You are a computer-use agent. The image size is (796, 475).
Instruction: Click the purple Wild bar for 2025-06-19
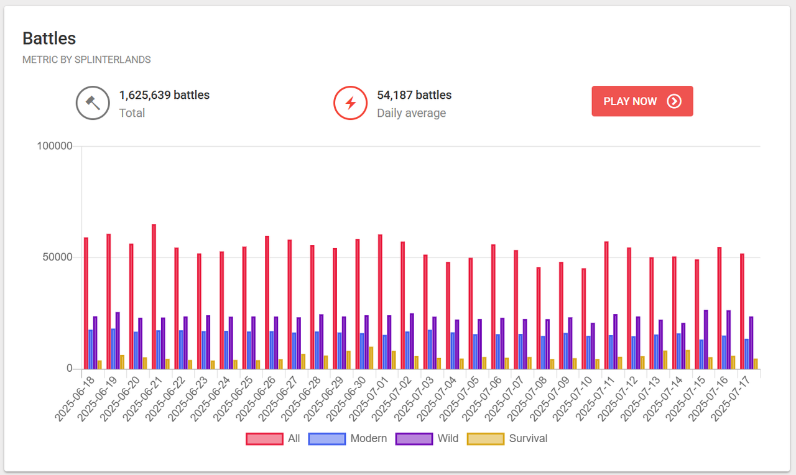pos(118,341)
